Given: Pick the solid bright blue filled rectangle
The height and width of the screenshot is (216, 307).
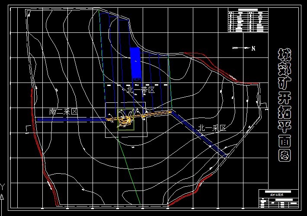Looking at the screenshot, I should point(135,63).
